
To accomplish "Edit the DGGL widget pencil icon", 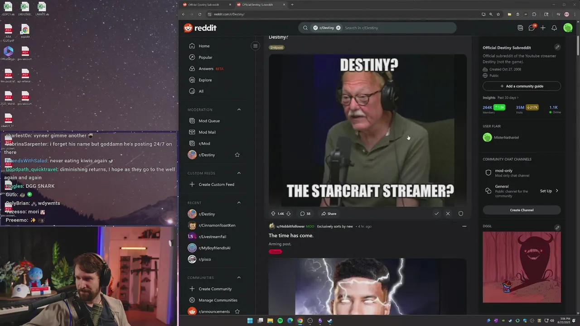I will pyautogui.click(x=557, y=227).
